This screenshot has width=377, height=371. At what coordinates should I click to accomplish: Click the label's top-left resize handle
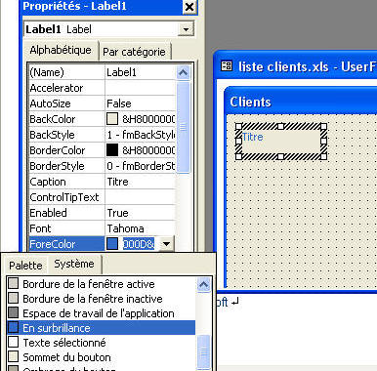(238, 126)
